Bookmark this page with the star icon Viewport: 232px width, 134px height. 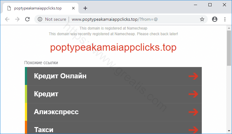click(x=202, y=19)
